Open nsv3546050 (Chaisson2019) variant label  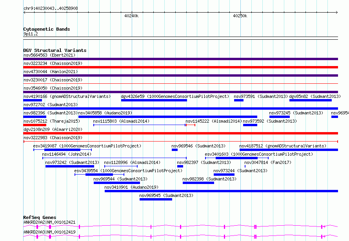click(x=53, y=88)
